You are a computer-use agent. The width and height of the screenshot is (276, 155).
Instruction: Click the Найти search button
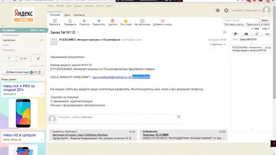pyautogui.click(x=265, y=20)
